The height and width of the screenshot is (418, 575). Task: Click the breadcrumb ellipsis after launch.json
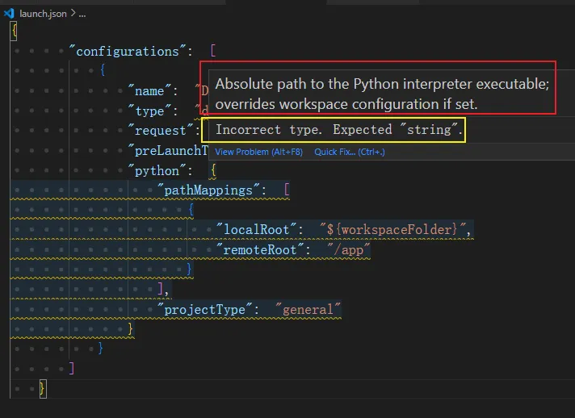click(x=82, y=15)
